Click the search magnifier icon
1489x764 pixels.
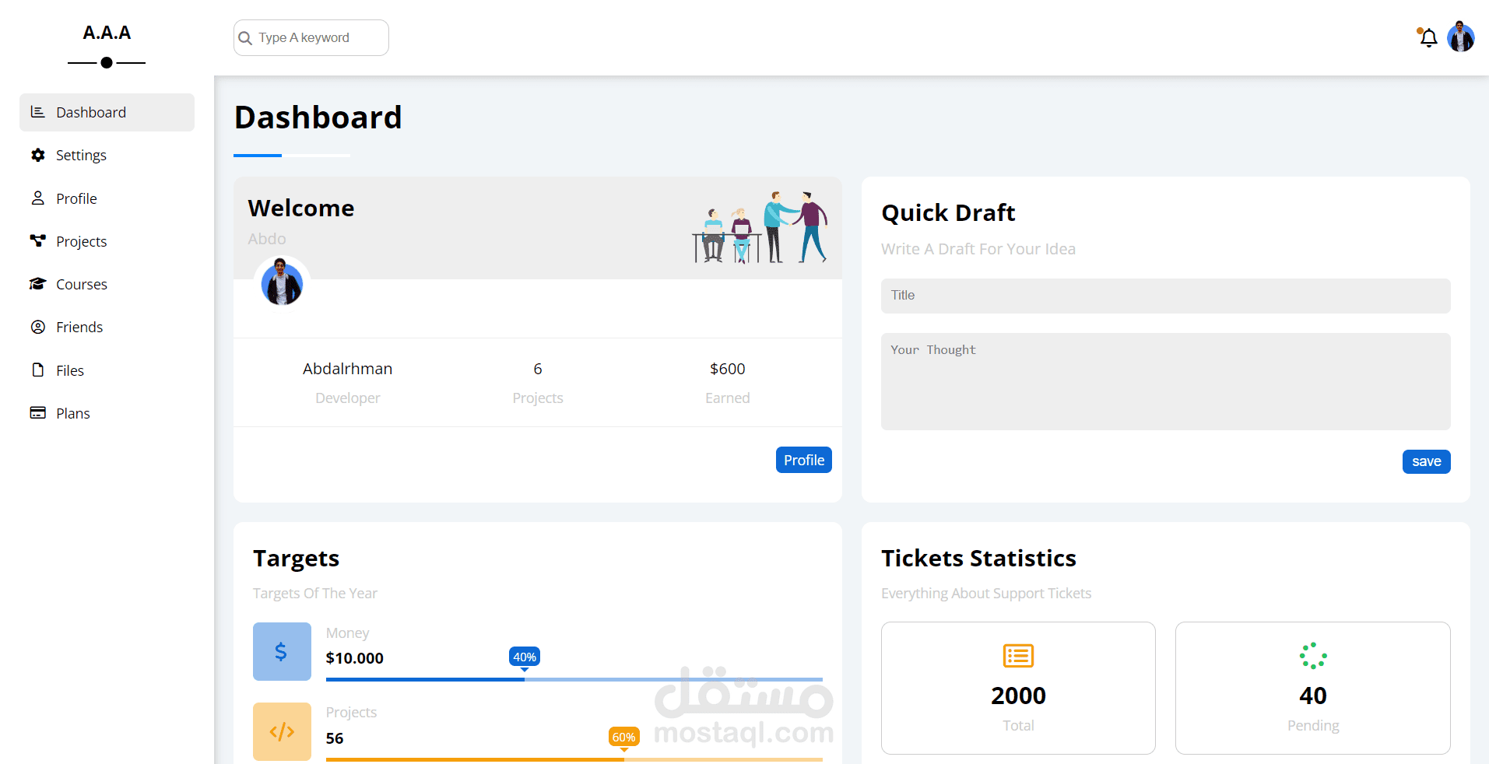(x=245, y=38)
